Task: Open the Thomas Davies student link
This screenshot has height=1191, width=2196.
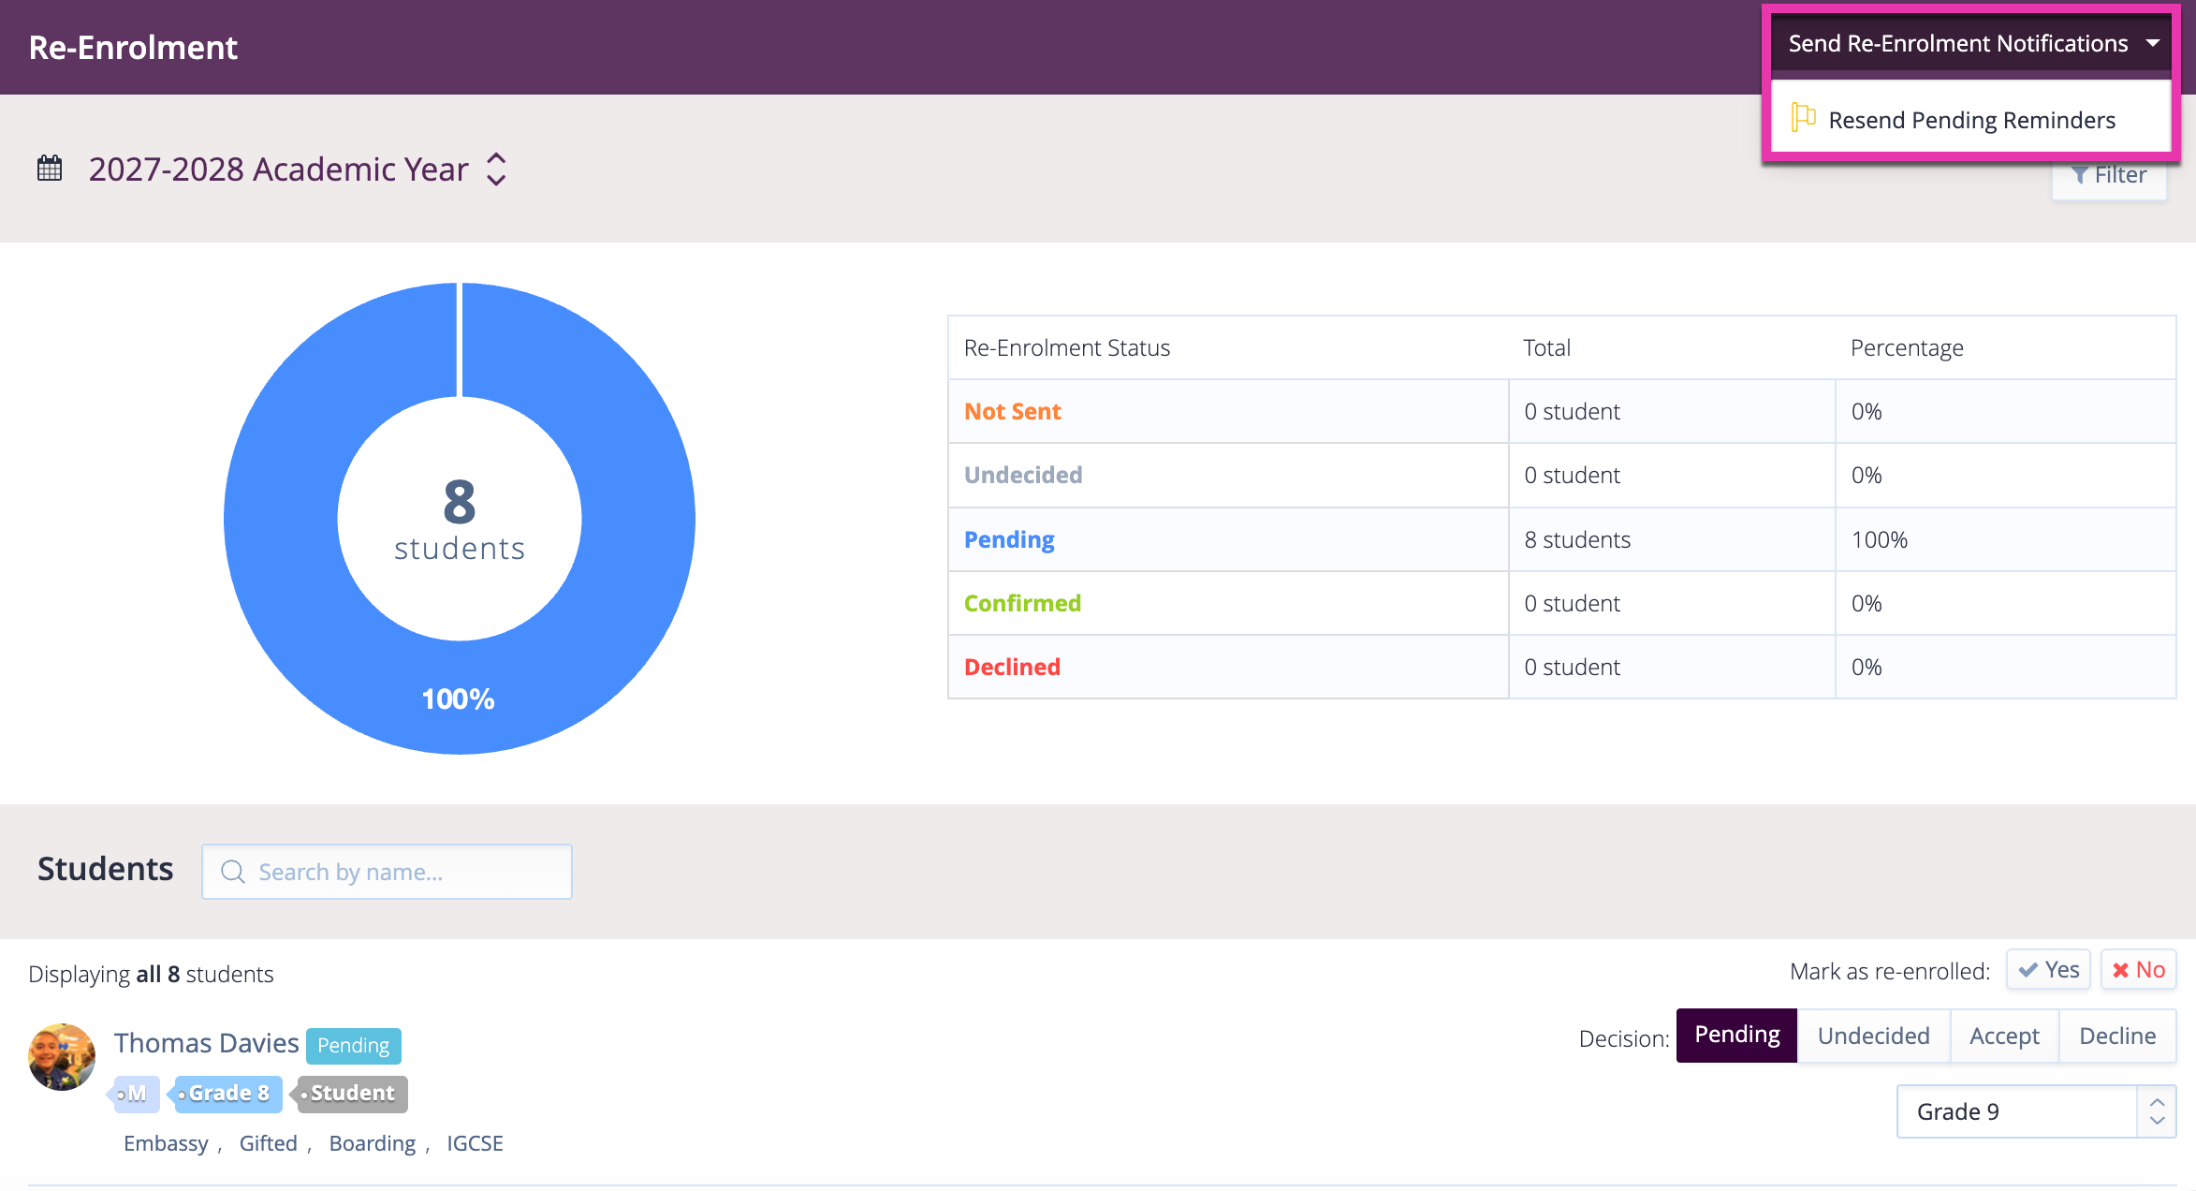Action: click(x=206, y=1043)
